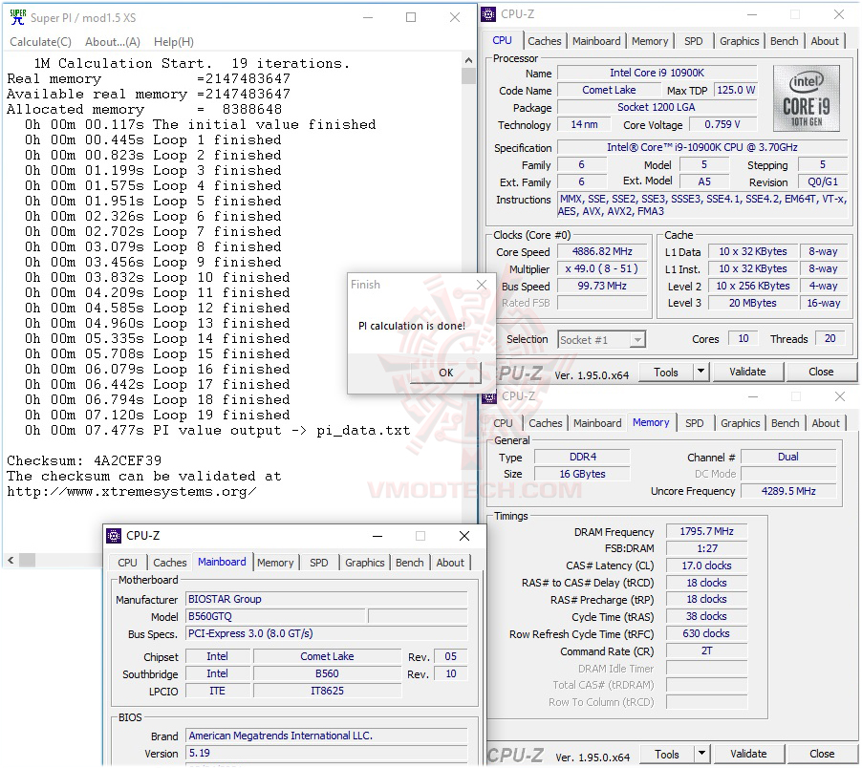This screenshot has width=862, height=768.
Task: Switch to SPD tab in Memory CPU-Z window
Action: click(695, 423)
